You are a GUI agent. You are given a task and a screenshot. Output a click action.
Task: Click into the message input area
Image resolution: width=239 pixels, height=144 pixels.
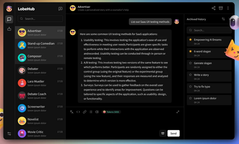125,122
